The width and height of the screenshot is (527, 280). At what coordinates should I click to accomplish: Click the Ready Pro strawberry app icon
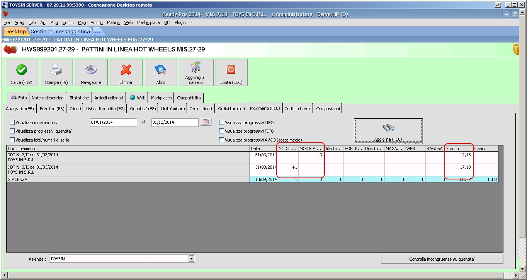click(5, 14)
